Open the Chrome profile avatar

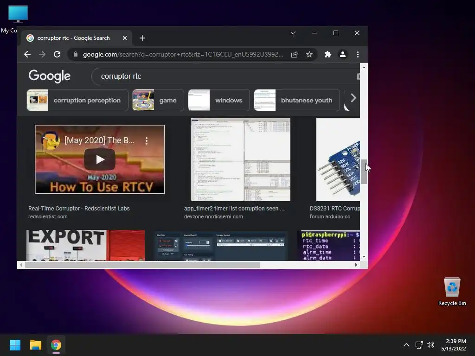(x=343, y=55)
